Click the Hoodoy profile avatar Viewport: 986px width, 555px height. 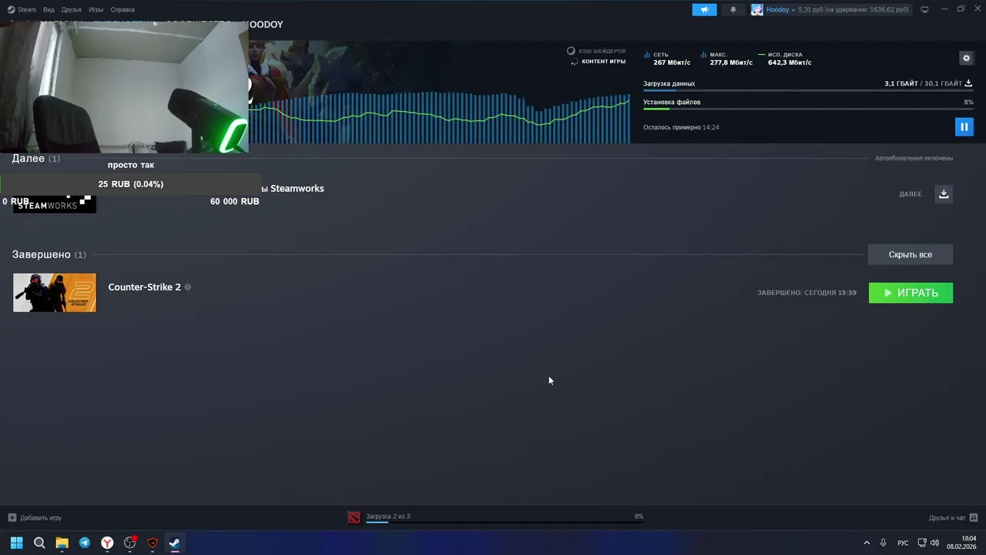tap(757, 9)
